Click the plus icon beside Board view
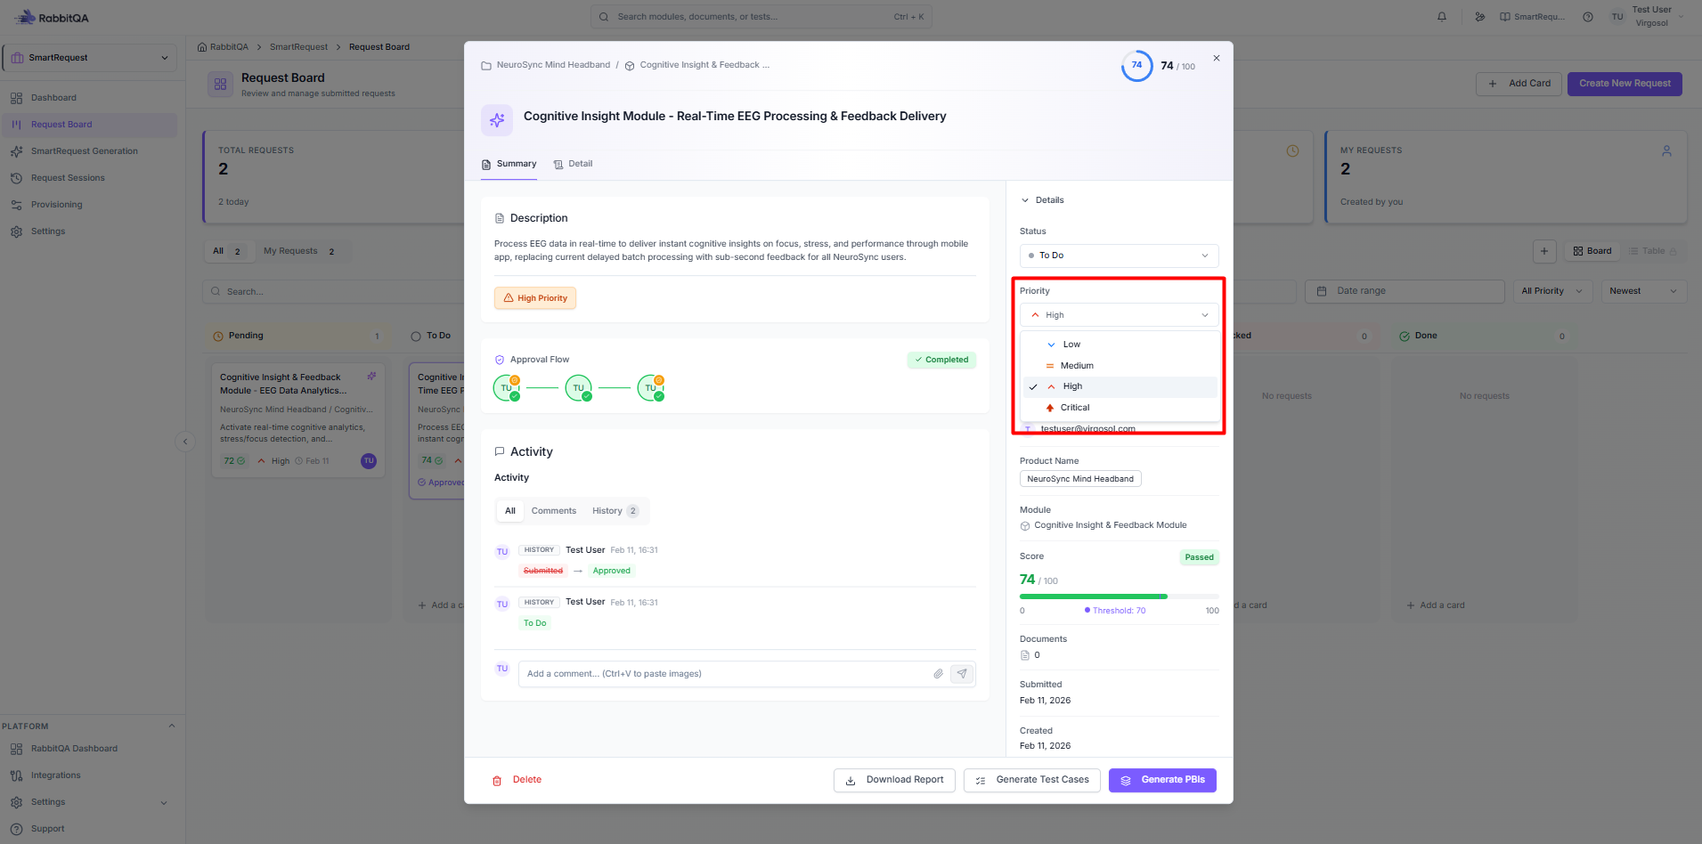The width and height of the screenshot is (1702, 844). [1544, 251]
